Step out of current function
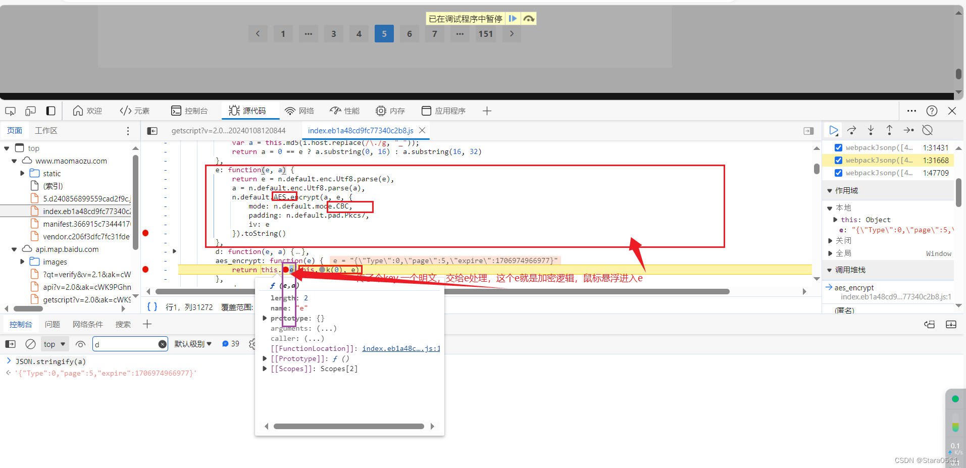The width and height of the screenshot is (966, 468). pyautogui.click(x=889, y=130)
